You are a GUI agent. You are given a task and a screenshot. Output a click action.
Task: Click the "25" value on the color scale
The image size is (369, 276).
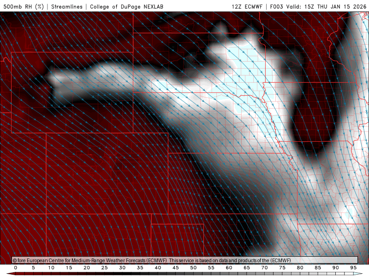click(105, 268)
